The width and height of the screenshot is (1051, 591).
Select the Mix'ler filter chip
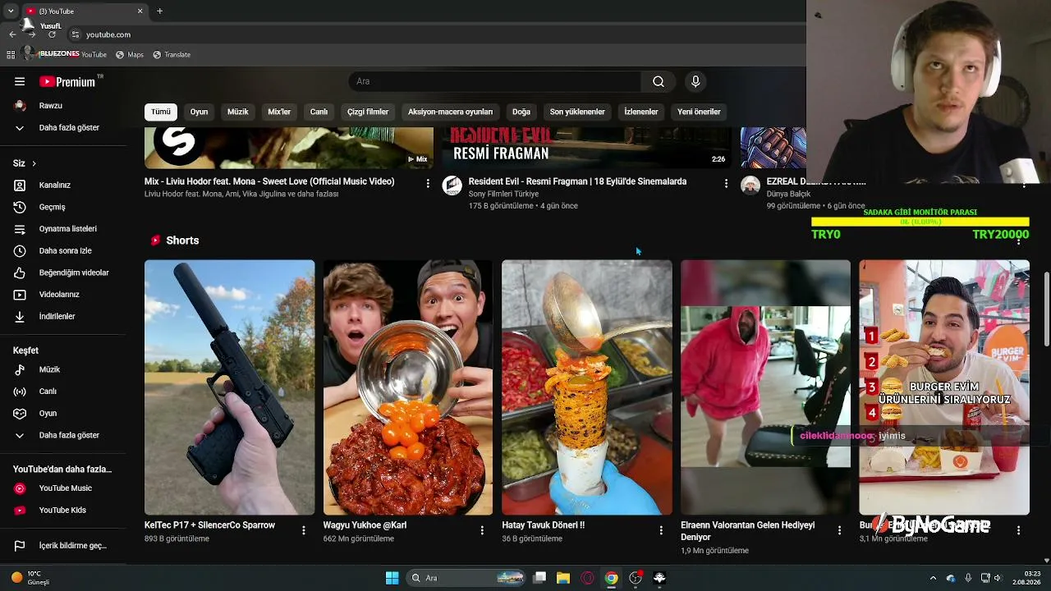pyautogui.click(x=279, y=112)
